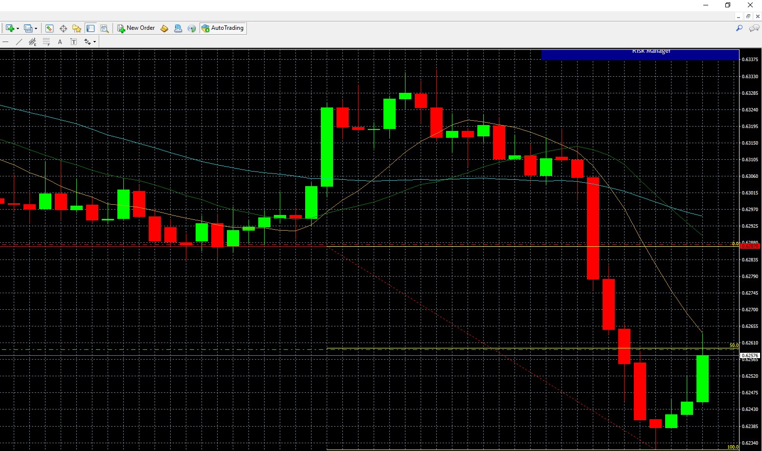Select the trendline drawing tool

19,42
